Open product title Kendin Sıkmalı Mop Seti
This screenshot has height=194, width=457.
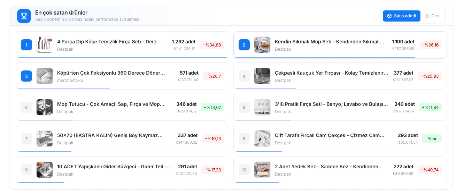330,42
